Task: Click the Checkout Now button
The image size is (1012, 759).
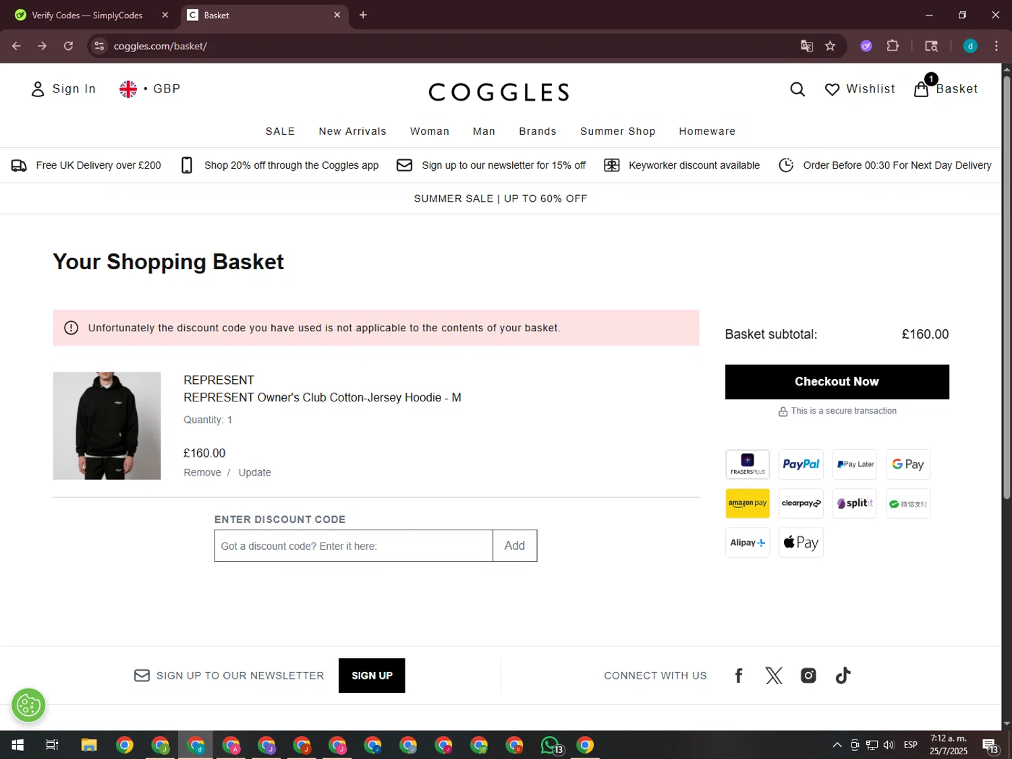Action: (837, 382)
